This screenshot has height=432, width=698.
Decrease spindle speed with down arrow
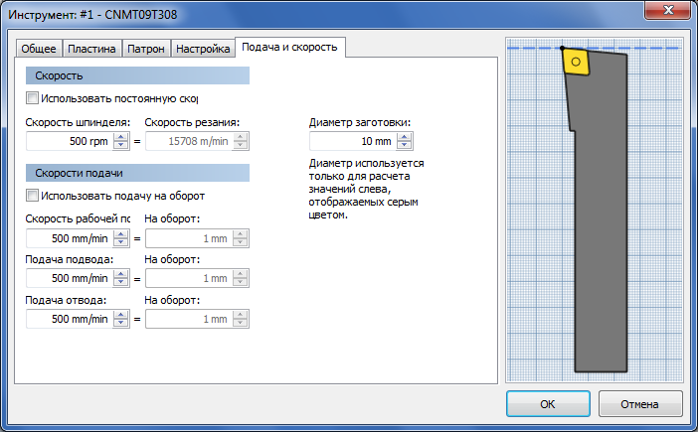[x=121, y=145]
